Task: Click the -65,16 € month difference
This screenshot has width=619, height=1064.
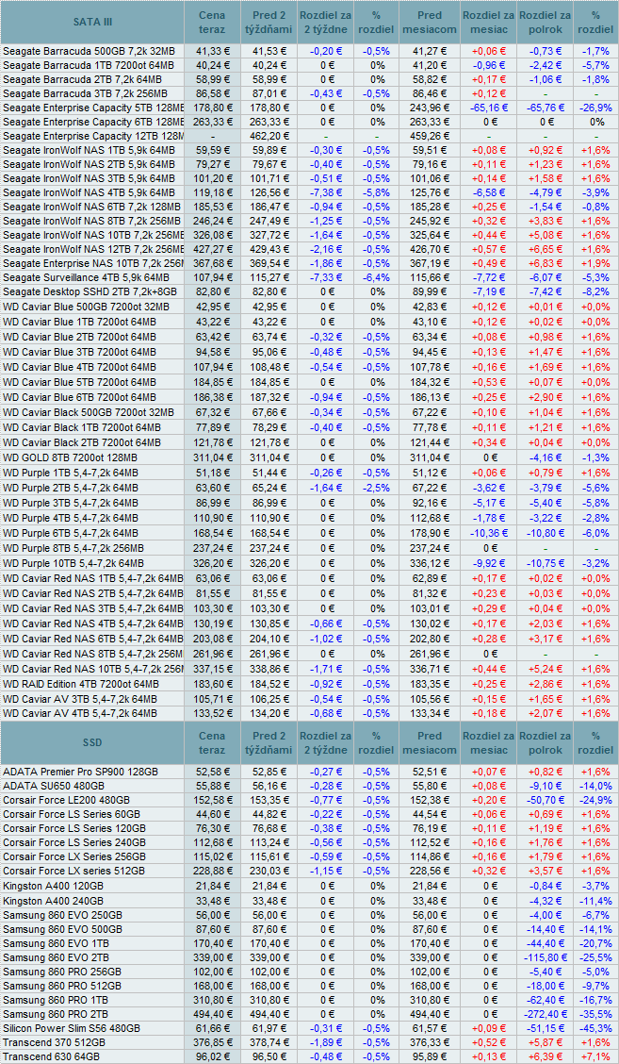Action: click(x=490, y=108)
